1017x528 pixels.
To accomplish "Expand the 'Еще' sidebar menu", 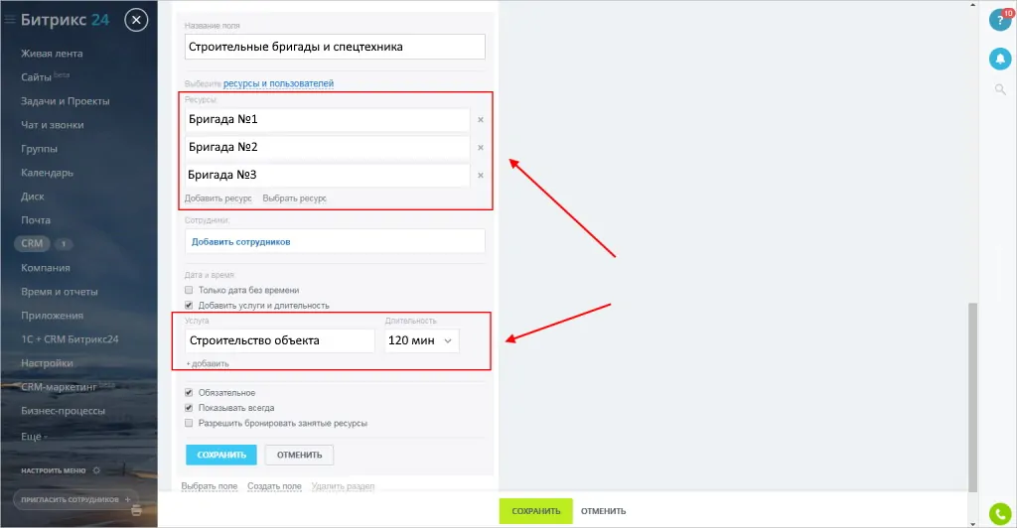I will [35, 435].
